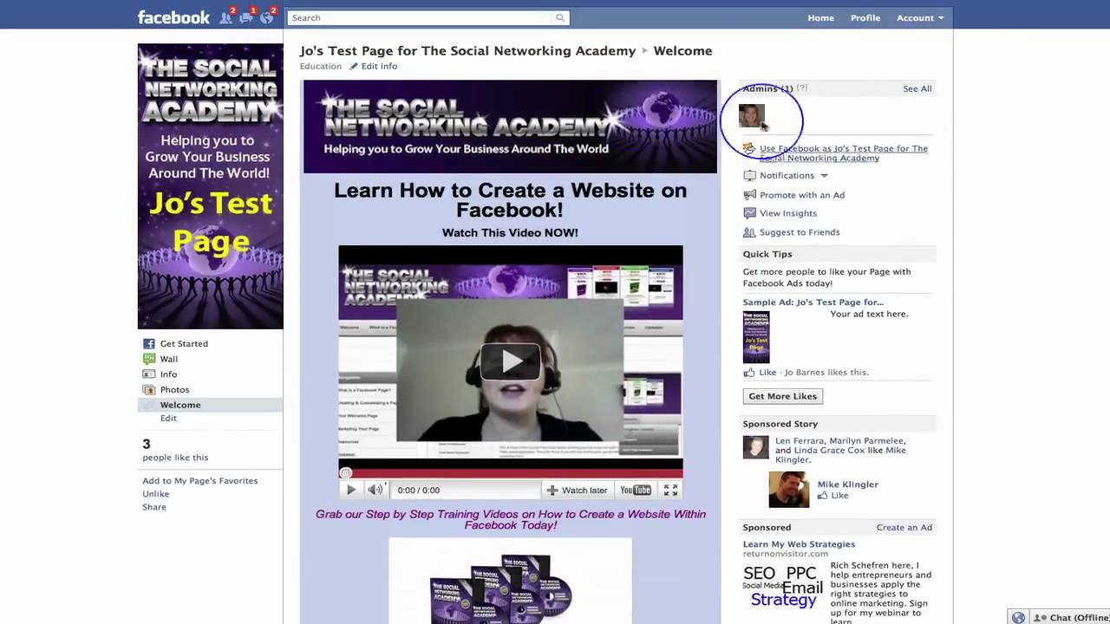Click the Notifications flag icon in admin panel
This screenshot has width=1110, height=624.
[x=749, y=175]
